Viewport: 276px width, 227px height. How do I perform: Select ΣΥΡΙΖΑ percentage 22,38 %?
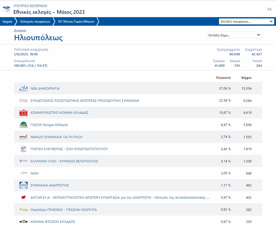pyautogui.click(x=225, y=101)
